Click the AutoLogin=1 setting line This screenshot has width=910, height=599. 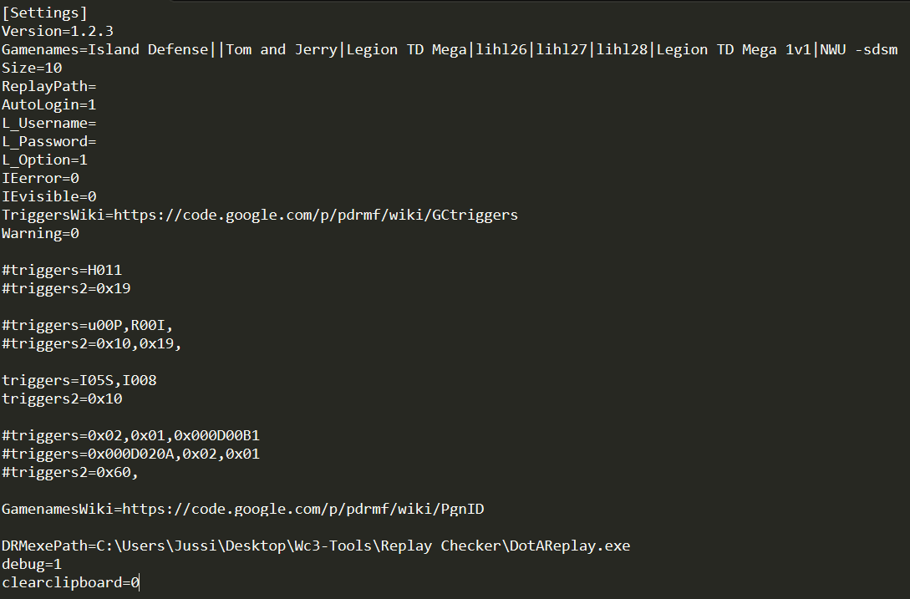click(x=48, y=104)
